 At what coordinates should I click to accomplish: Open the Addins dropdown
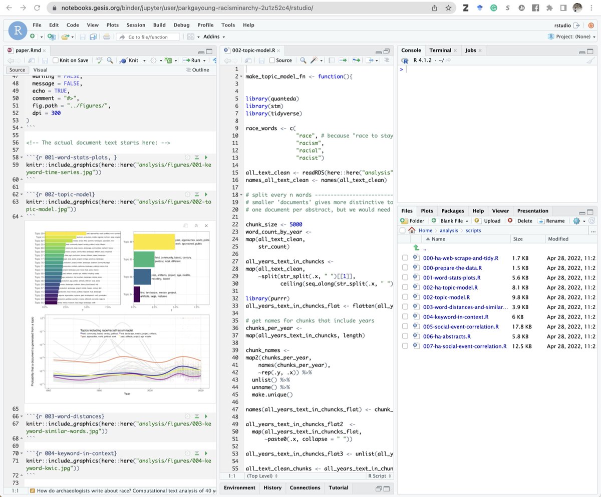(x=214, y=36)
